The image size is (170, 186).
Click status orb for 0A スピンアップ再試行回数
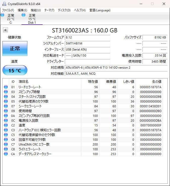[x=6, y=116]
